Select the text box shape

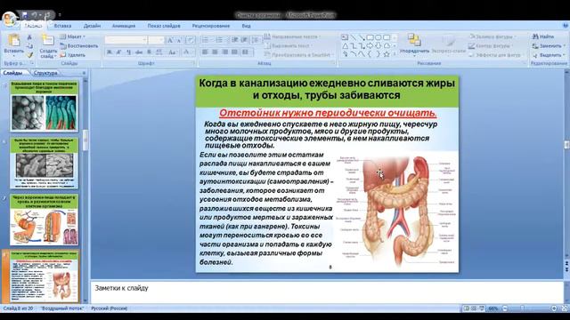coord(345,37)
